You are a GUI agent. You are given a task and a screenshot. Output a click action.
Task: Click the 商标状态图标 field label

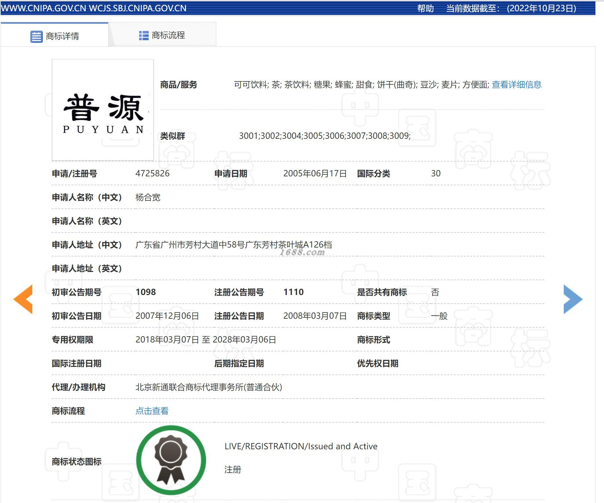76,461
